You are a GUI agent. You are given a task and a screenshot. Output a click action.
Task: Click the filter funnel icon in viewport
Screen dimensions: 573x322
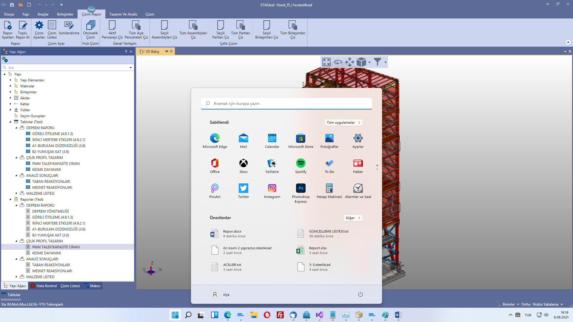point(378,62)
